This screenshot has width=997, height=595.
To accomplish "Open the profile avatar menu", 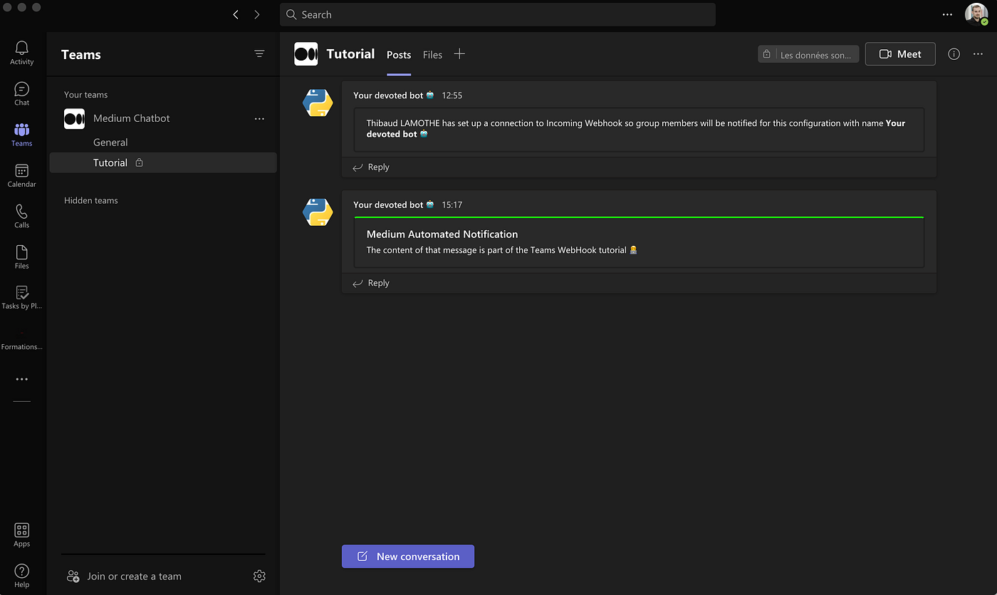I will pos(976,14).
